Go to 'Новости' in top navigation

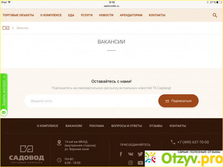(106, 15)
